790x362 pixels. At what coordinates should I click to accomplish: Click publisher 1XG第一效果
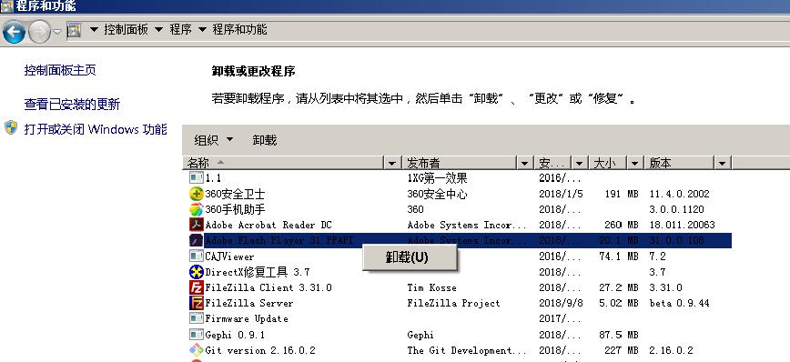point(437,178)
